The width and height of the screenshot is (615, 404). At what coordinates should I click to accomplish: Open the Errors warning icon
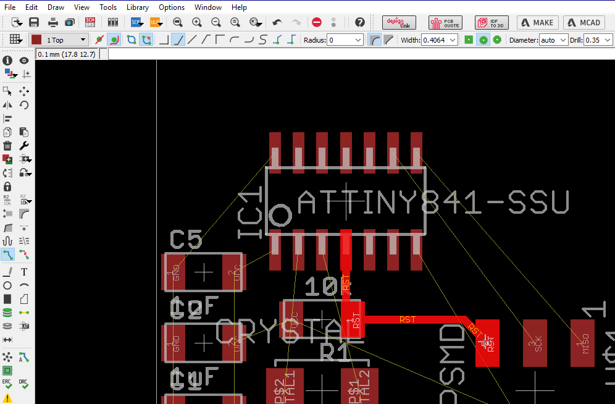pos(7,398)
